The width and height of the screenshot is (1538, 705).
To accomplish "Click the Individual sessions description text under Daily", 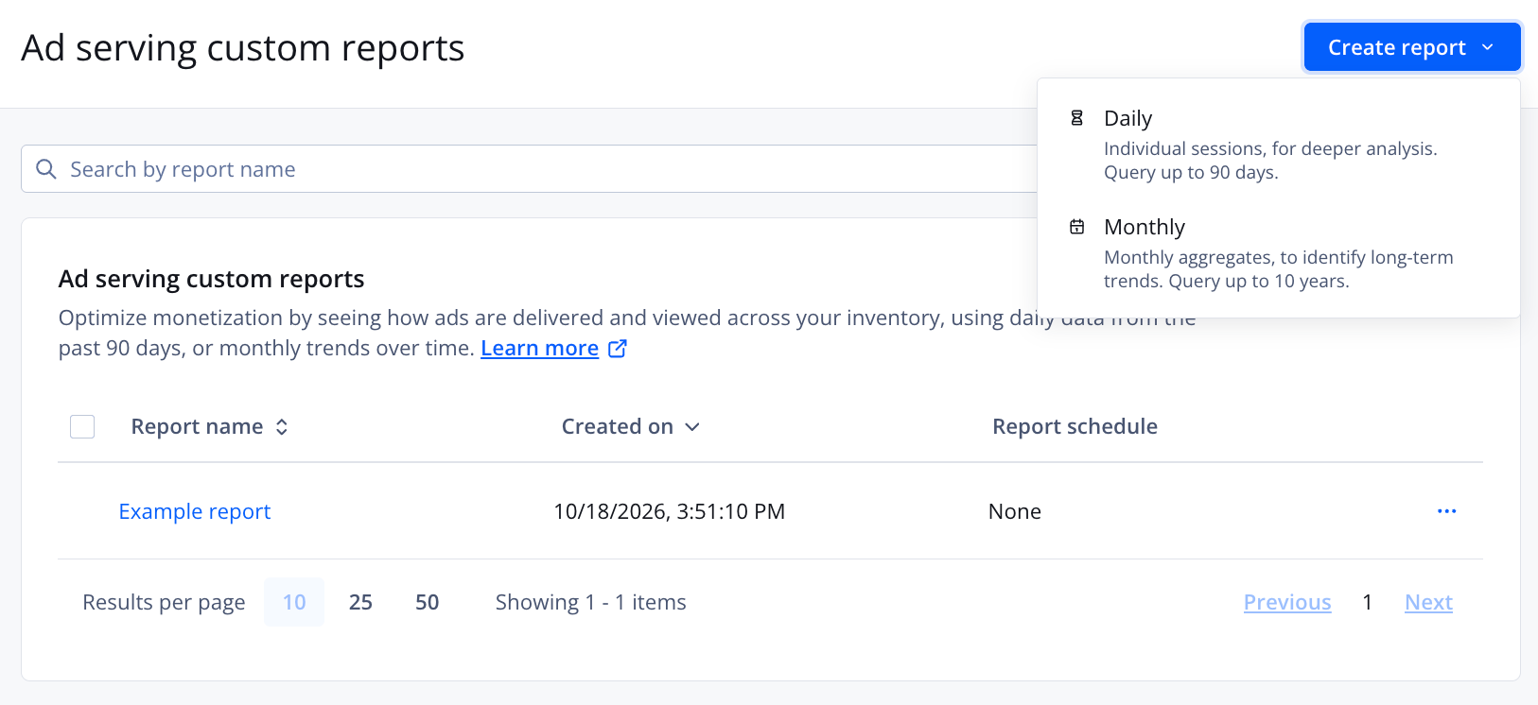I will pyautogui.click(x=1270, y=161).
